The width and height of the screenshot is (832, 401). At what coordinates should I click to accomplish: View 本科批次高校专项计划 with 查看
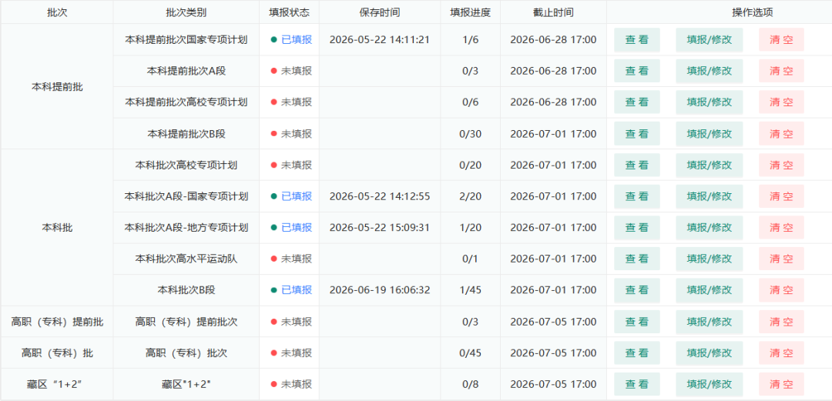(637, 165)
